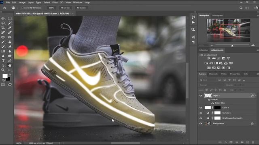Click the Fill Screen button
Viewport: 259px width, 145px height.
[81, 8]
